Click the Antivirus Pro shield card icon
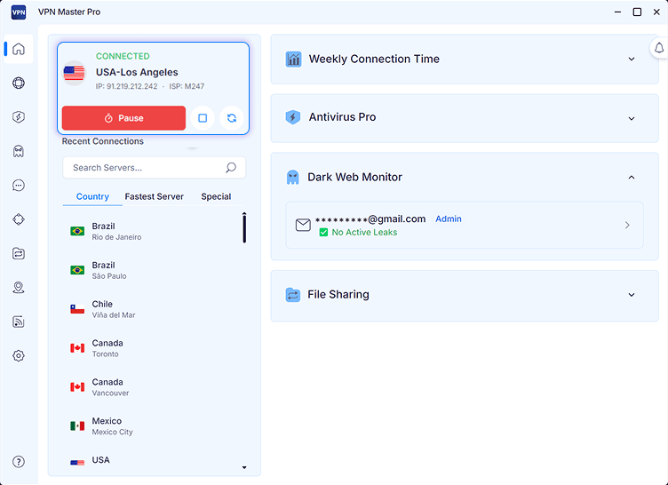 click(x=292, y=117)
